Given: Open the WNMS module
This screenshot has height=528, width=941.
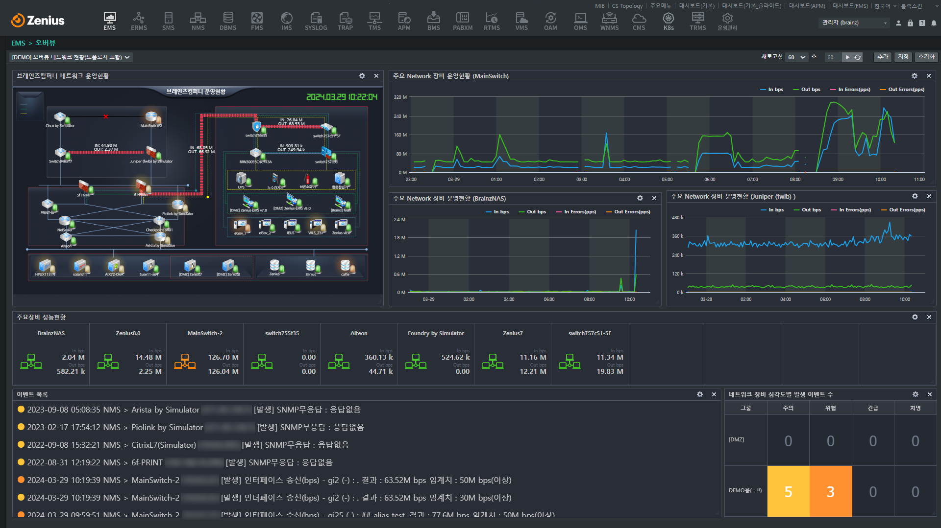Looking at the screenshot, I should tap(609, 21).
